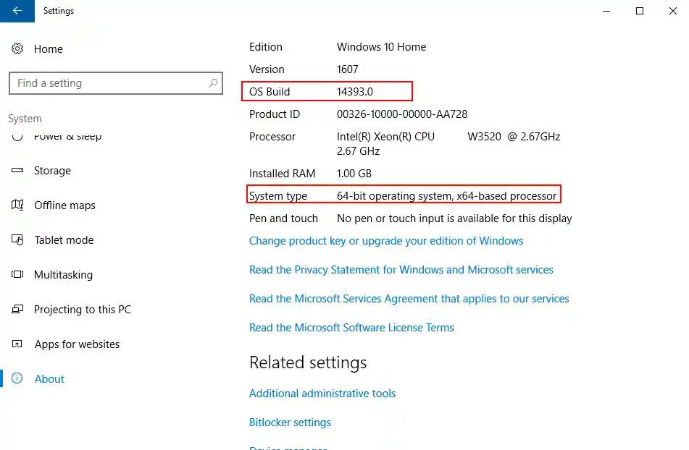Click the search magnifier icon
Image resolution: width=689 pixels, height=450 pixels.
point(213,83)
